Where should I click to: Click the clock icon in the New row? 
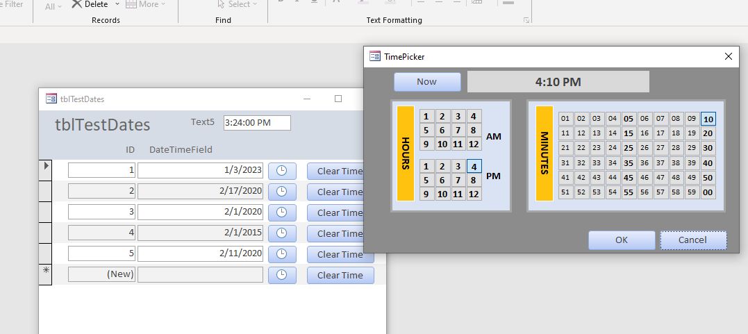tap(282, 275)
